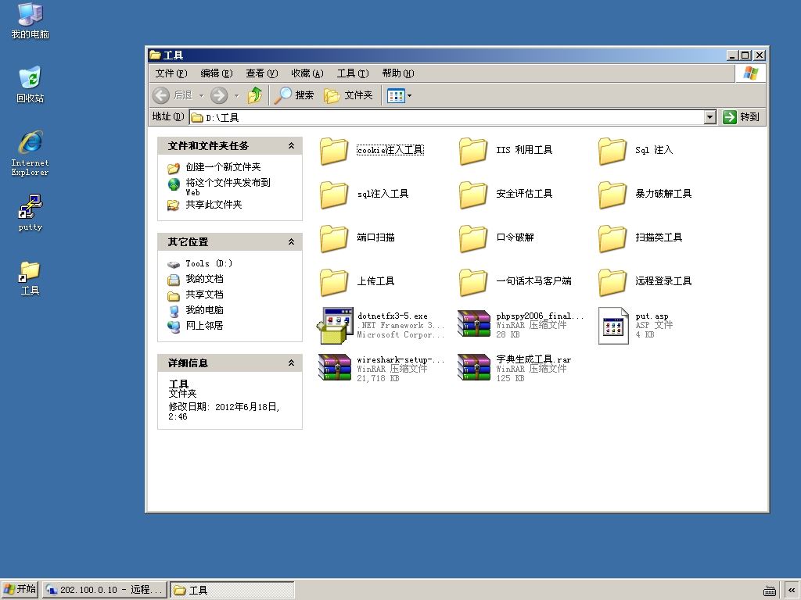
Task: Click the keyboard tray icon
Action: coord(770,591)
